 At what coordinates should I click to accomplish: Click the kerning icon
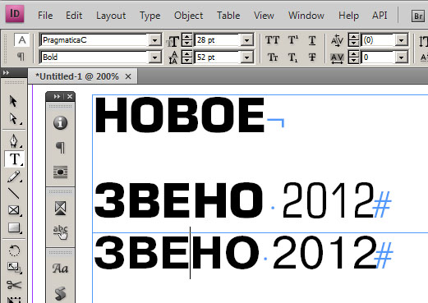[x=337, y=40]
